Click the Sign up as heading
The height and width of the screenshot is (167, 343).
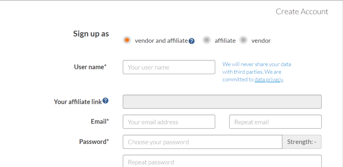[91, 34]
